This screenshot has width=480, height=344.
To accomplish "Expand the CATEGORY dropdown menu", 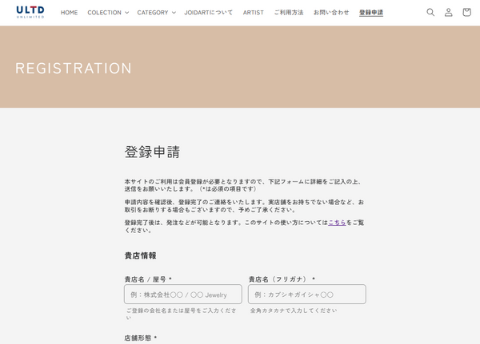I will pyautogui.click(x=157, y=13).
